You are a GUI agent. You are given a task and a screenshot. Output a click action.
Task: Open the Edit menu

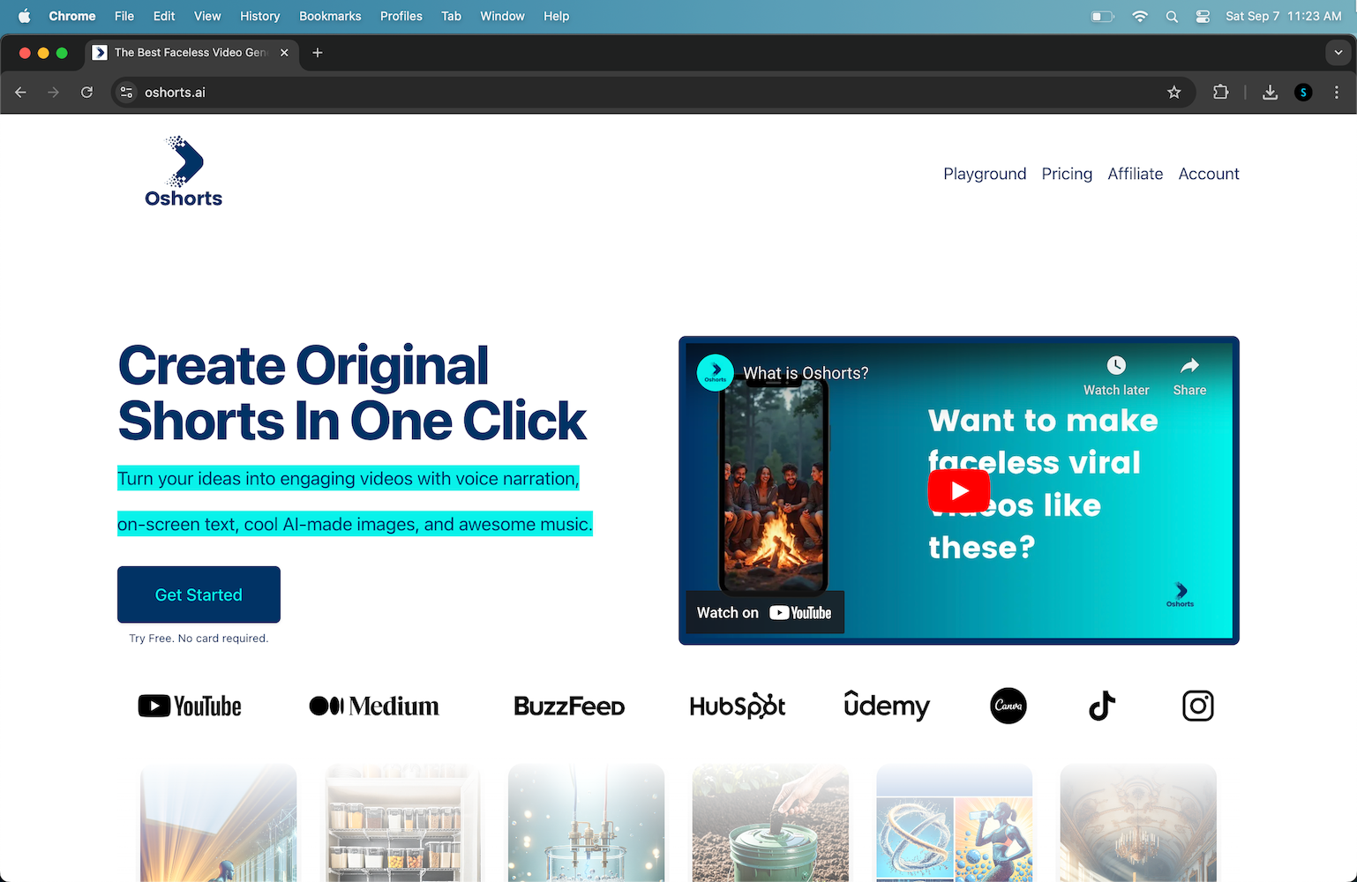tap(164, 16)
